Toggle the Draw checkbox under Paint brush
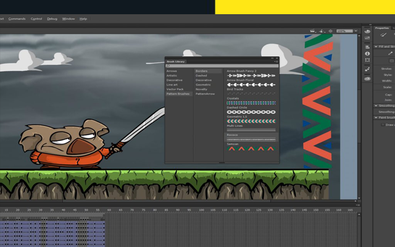Viewport: 395px width, 247px height. (381, 125)
